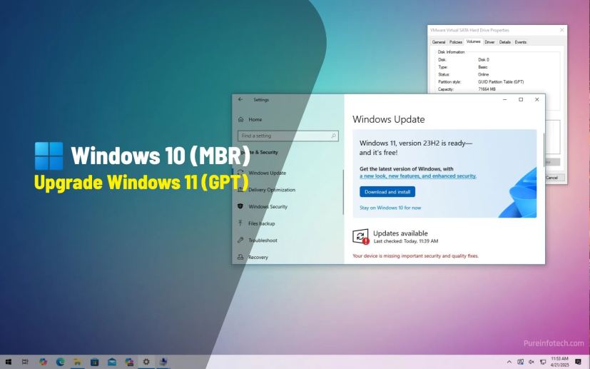
Task: Click the missing important security fixes warning
Action: tap(415, 256)
